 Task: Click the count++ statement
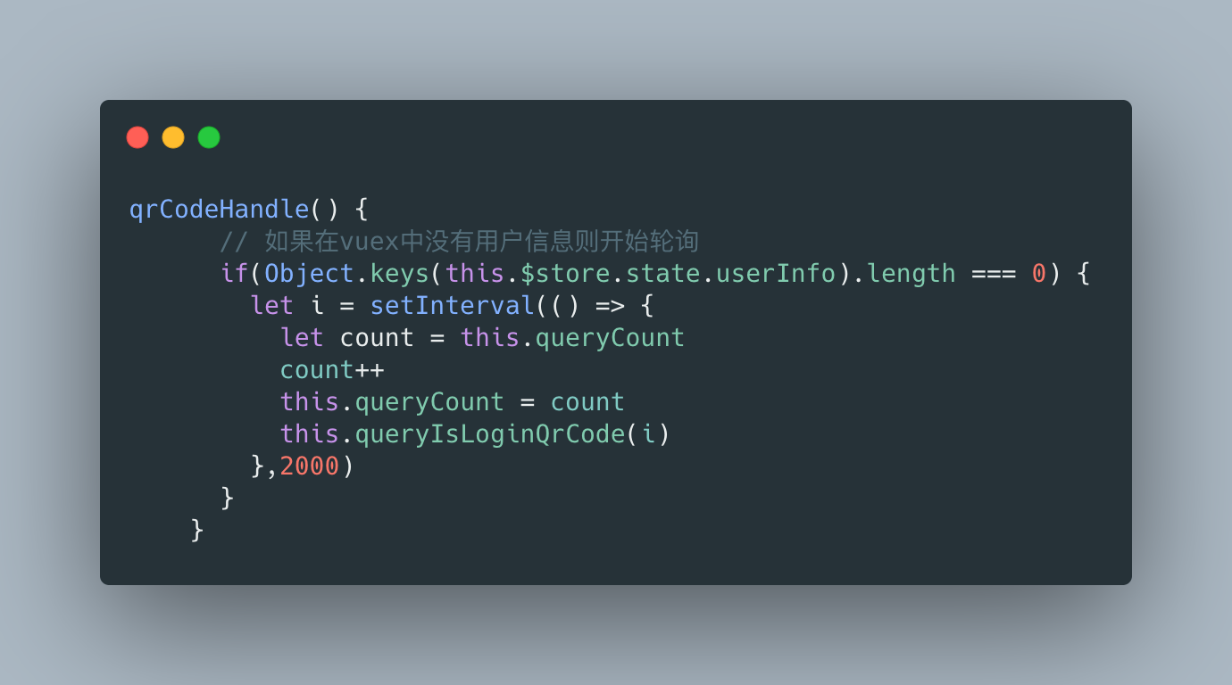click(x=332, y=369)
